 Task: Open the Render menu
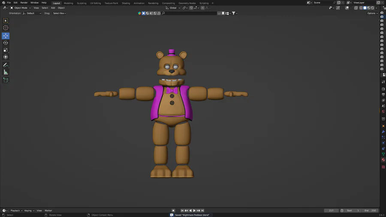click(x=24, y=3)
